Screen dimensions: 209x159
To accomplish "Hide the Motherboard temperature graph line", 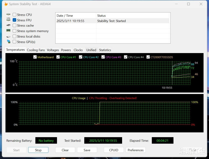I will pos(35,57).
